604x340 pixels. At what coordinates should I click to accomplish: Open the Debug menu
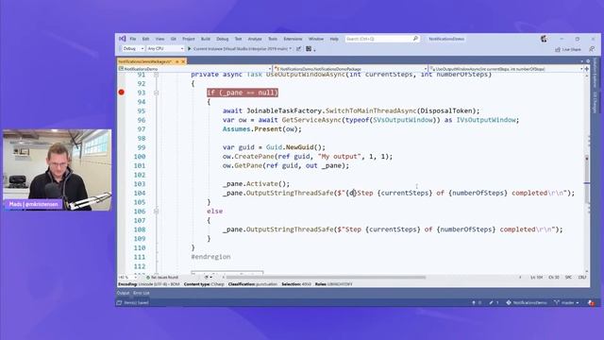pos(223,39)
